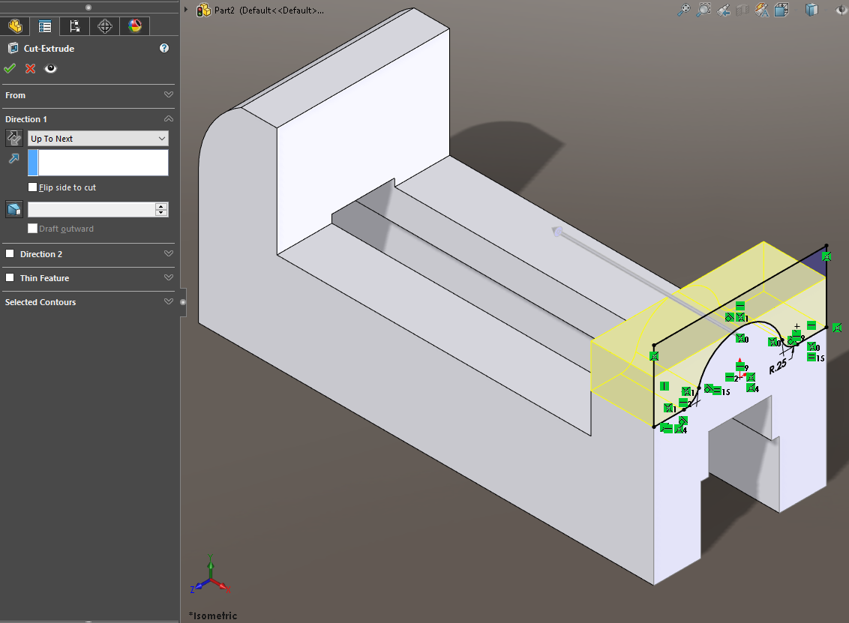Enable the Thin Feature checkbox

(10, 279)
